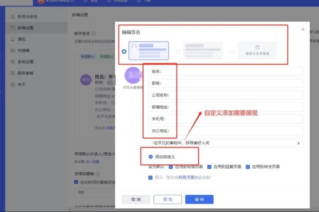
Task: Click the icon beside 服务套餐
Action: (x=12, y=73)
